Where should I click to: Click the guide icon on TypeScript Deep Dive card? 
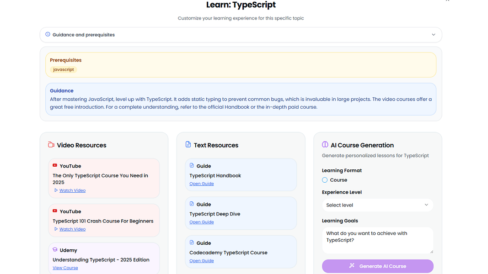click(192, 204)
